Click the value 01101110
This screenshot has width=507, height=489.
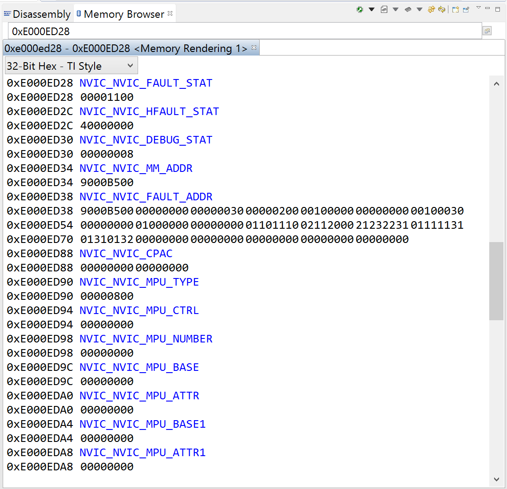click(272, 225)
